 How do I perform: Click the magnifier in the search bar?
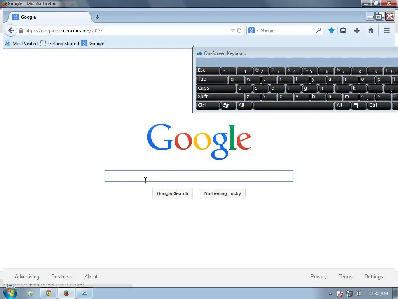click(318, 30)
